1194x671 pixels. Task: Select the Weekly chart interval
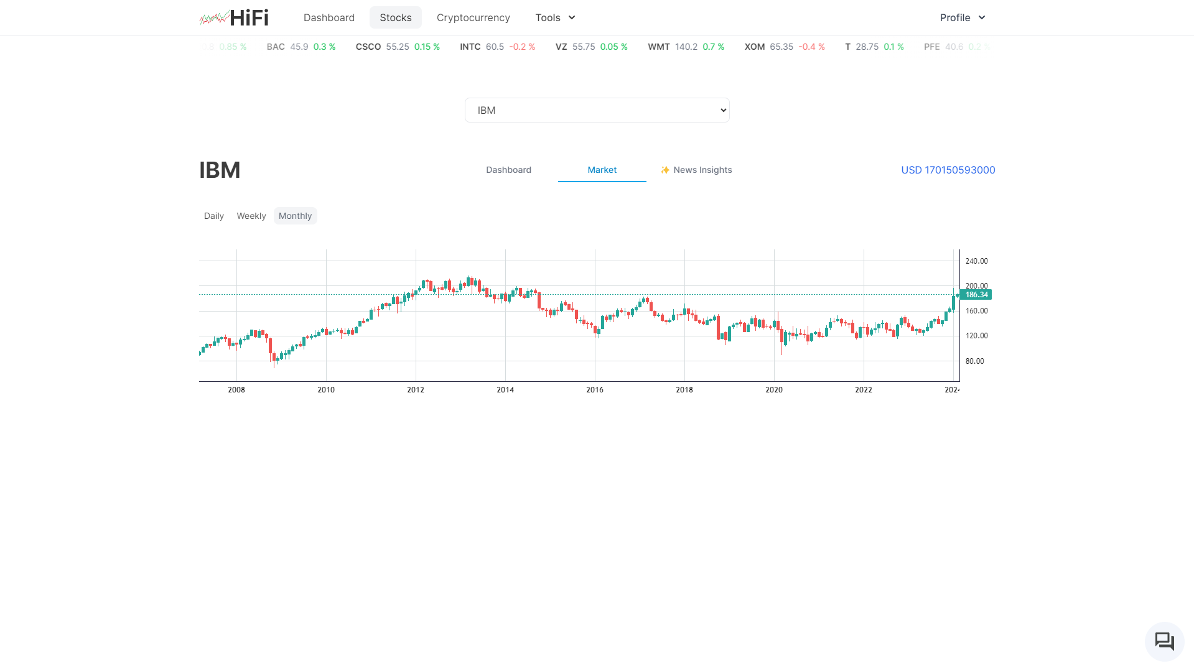tap(251, 216)
